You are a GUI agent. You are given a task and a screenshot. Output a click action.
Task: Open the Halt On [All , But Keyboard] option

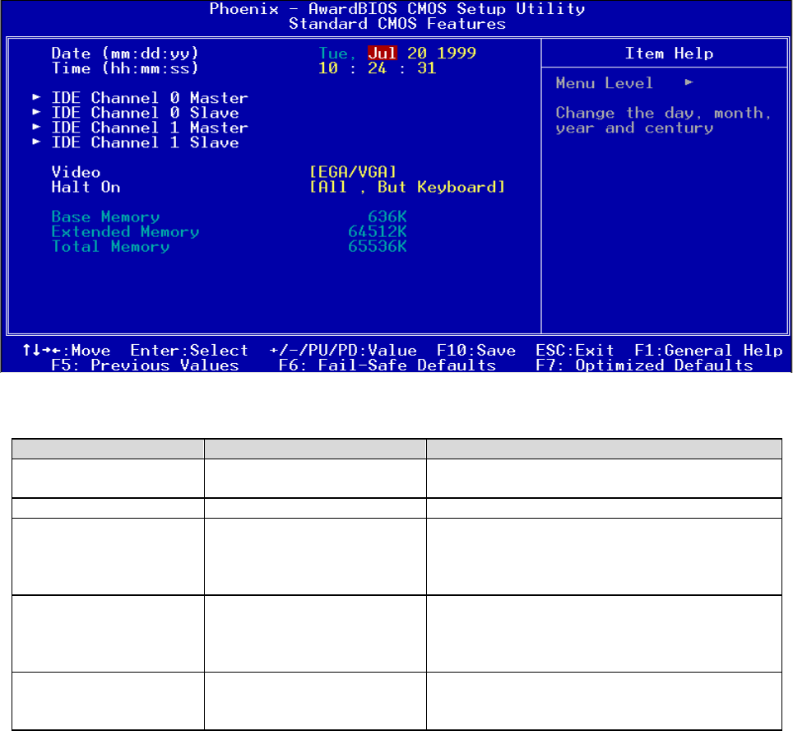pyautogui.click(x=407, y=187)
